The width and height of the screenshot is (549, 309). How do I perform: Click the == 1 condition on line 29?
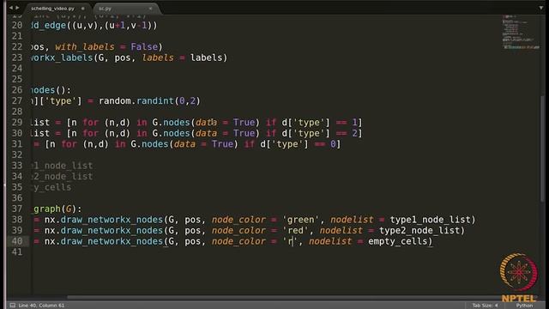point(347,123)
